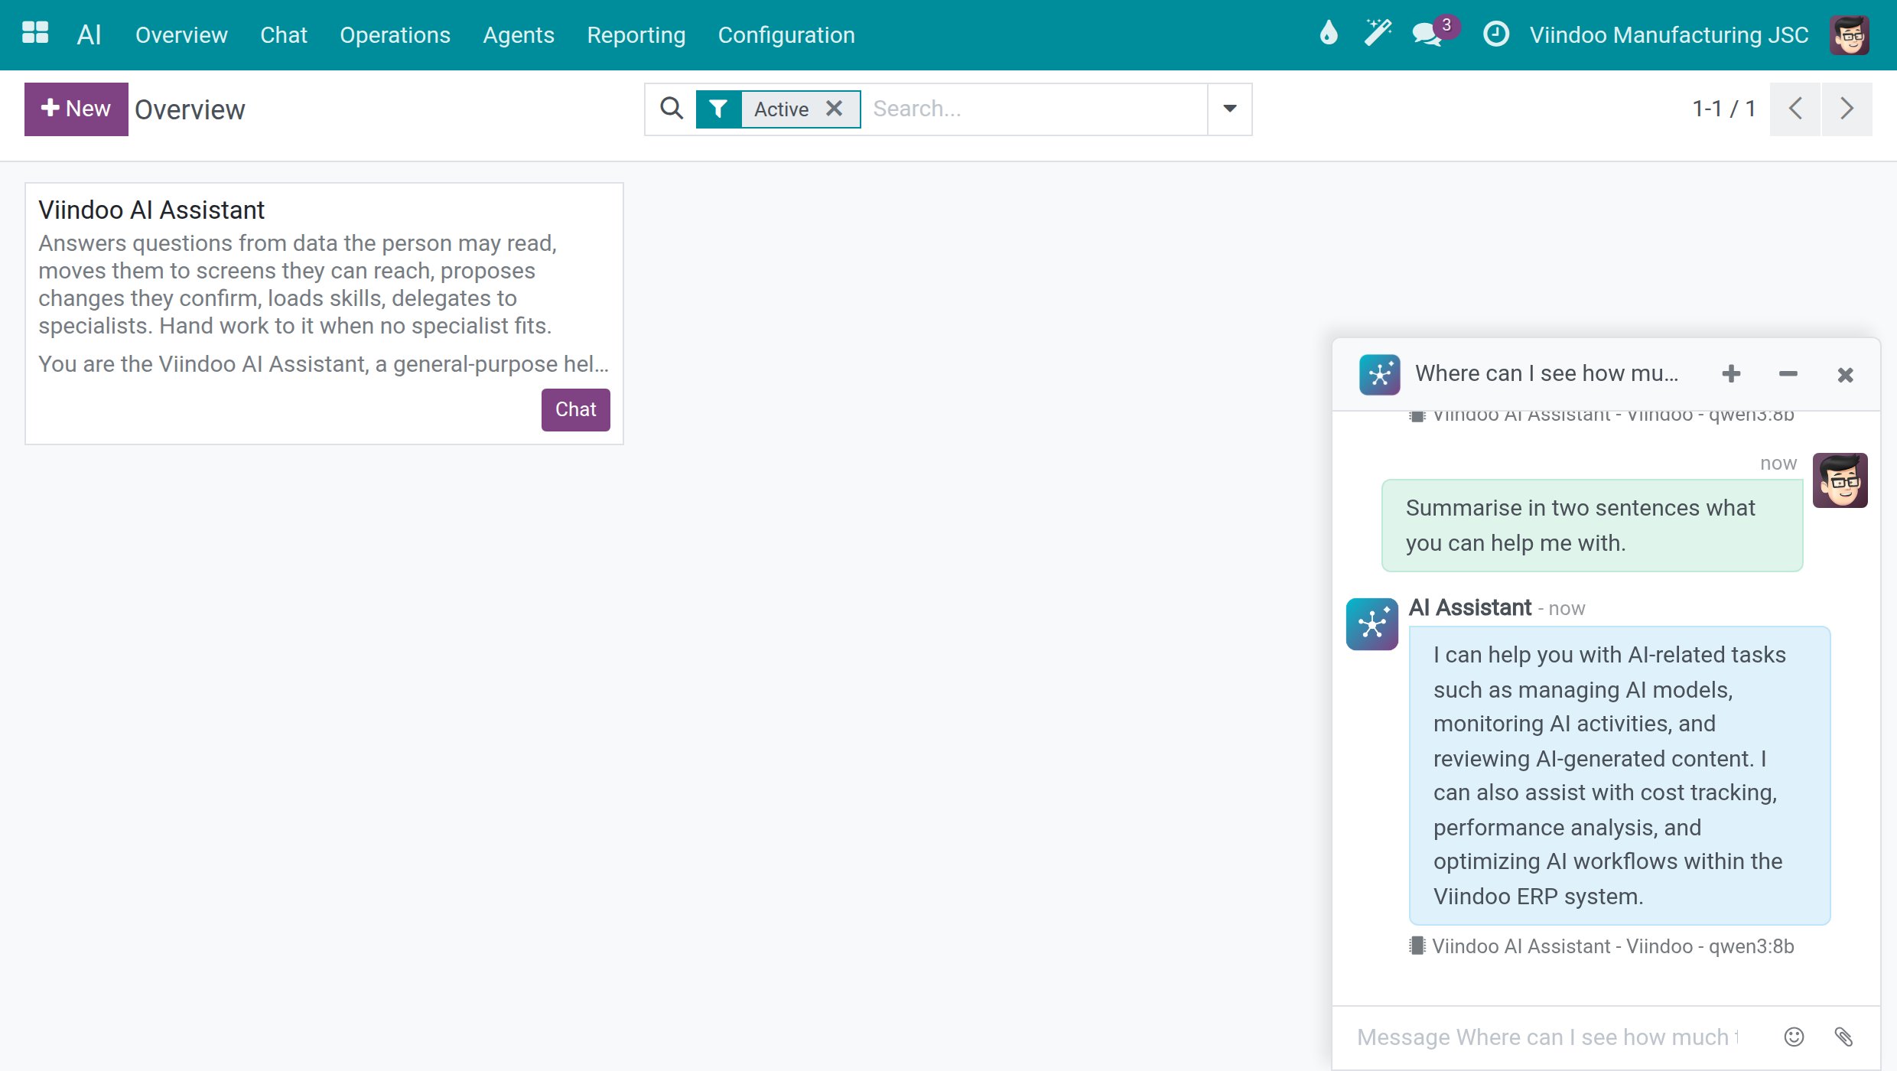Click the 1-1 / 1 pager counter
Image resolution: width=1897 pixels, height=1071 pixels.
(1723, 109)
